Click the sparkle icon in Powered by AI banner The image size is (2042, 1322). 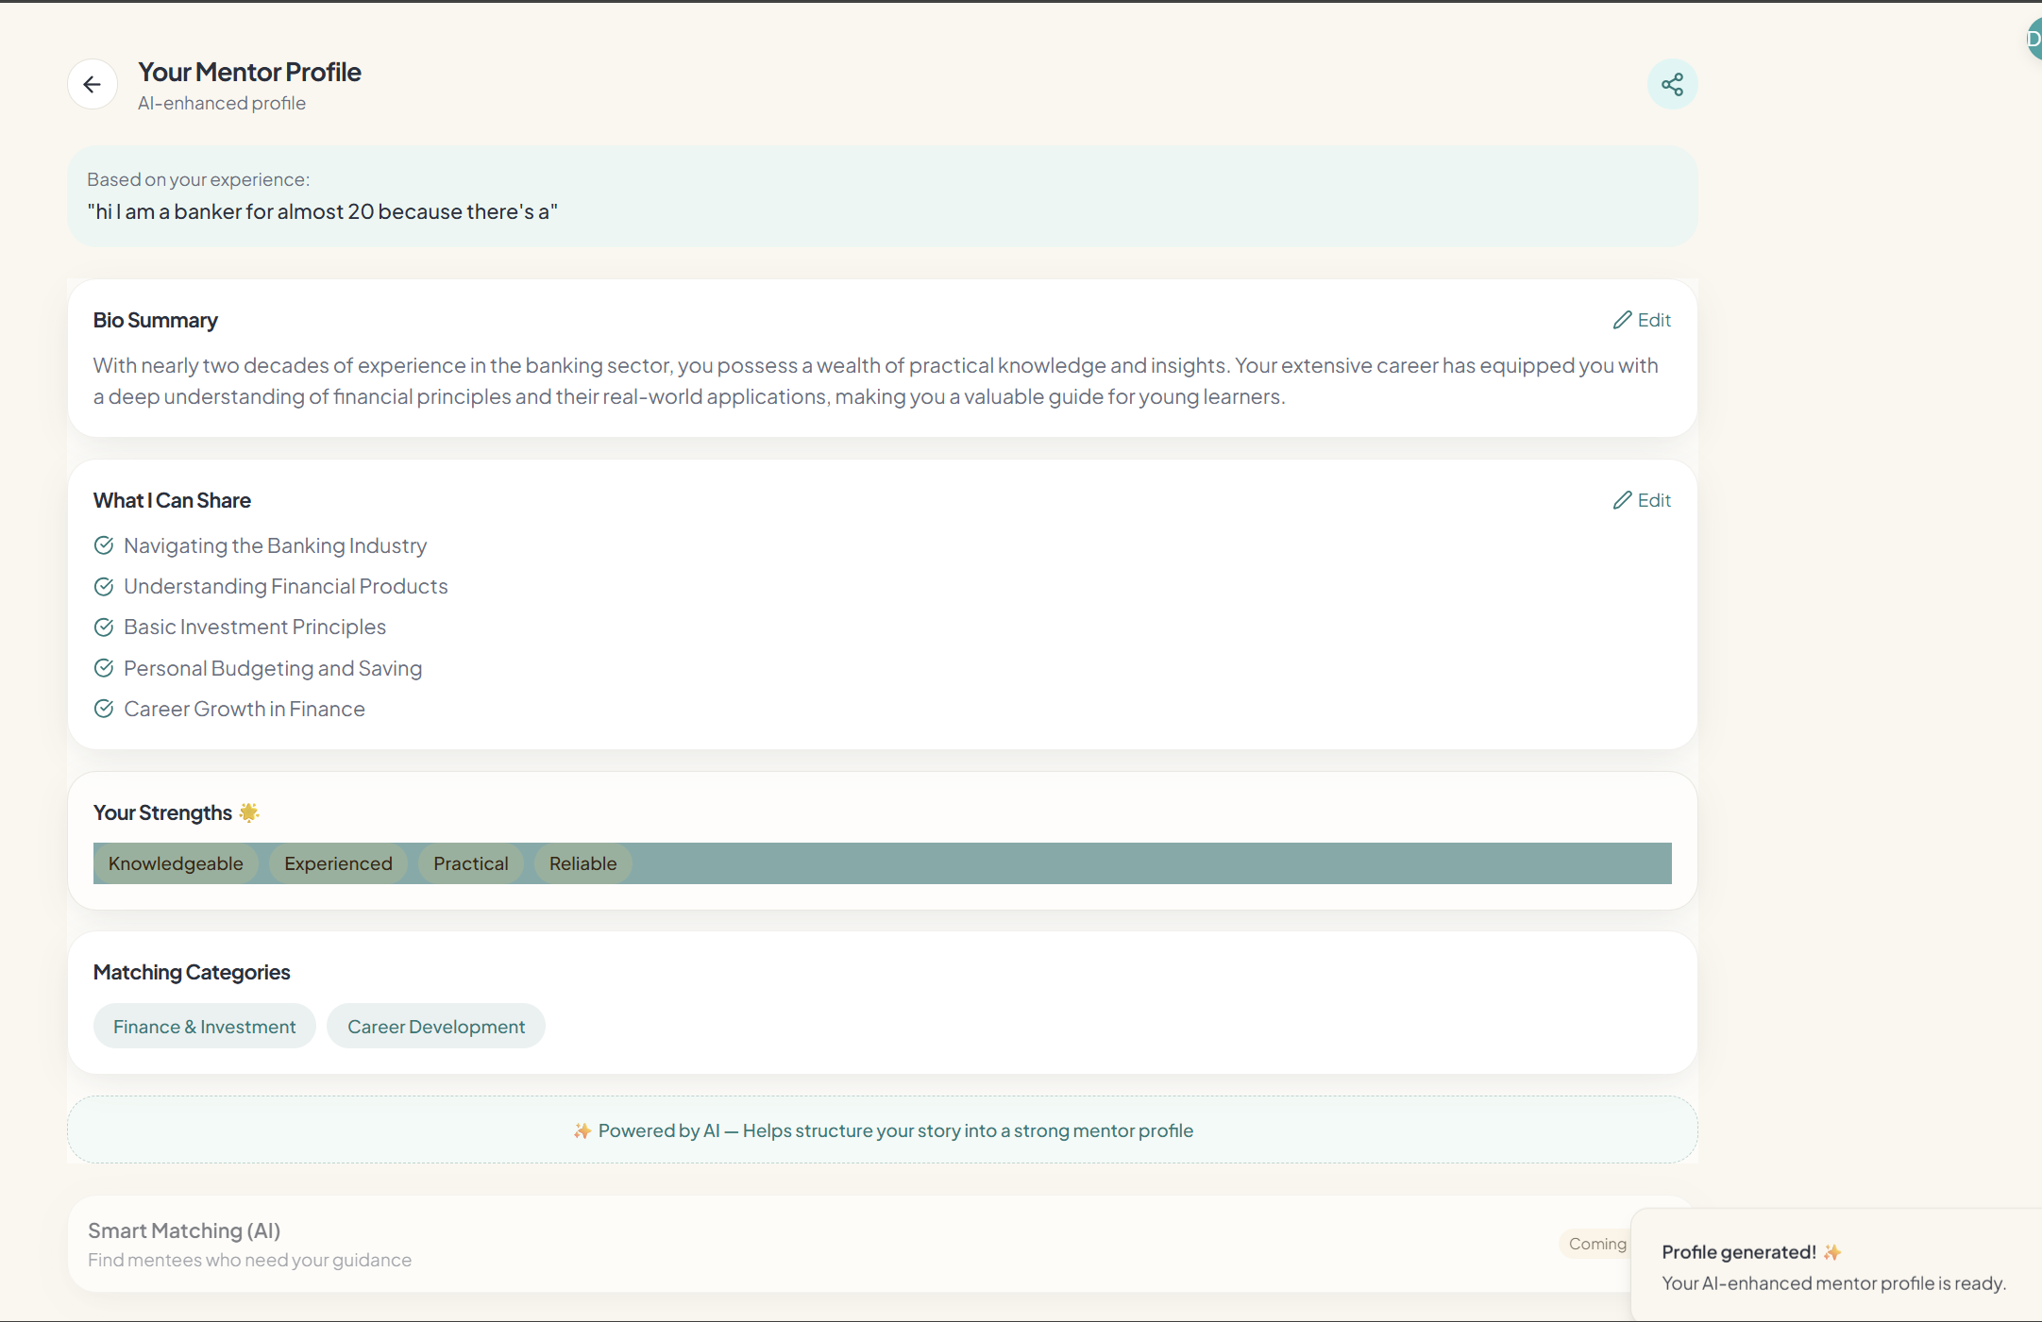coord(582,1130)
